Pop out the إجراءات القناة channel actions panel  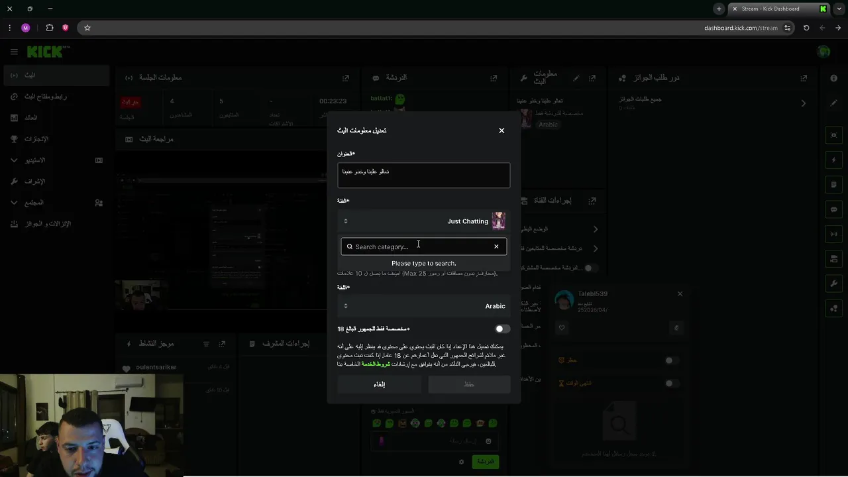click(x=592, y=200)
